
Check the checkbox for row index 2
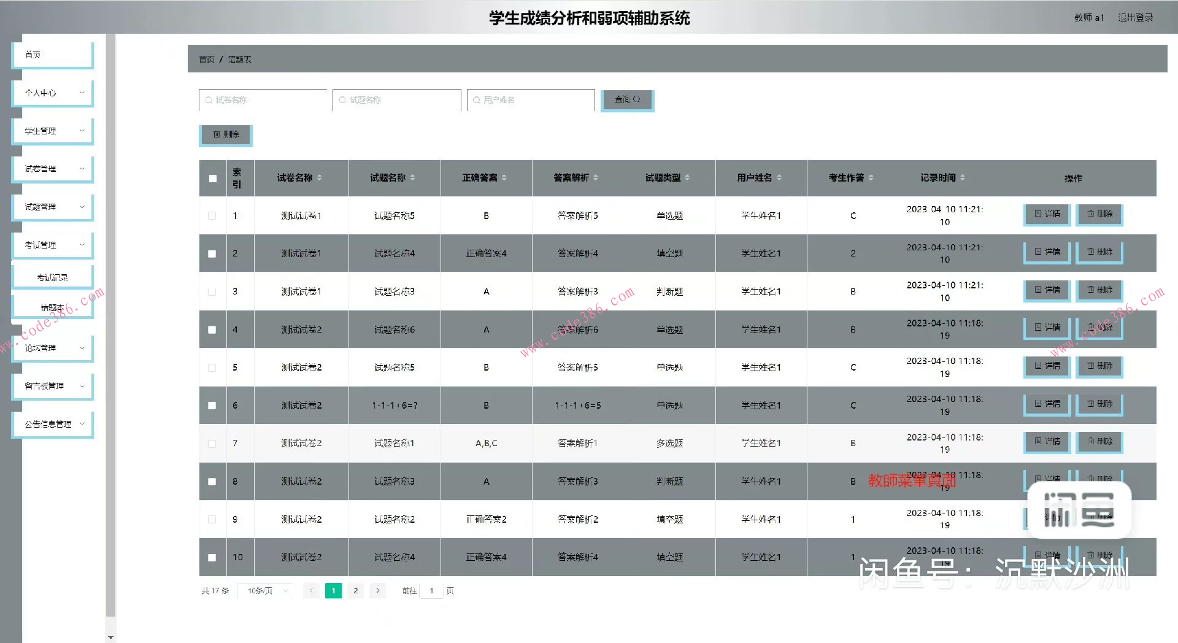point(212,253)
